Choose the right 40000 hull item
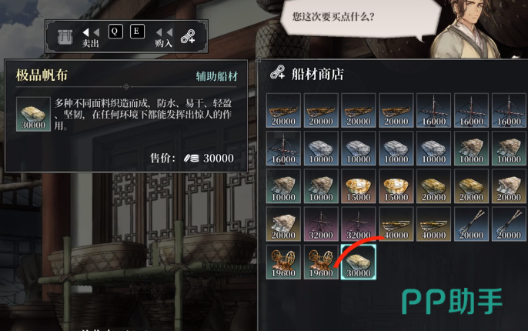This screenshot has height=331, width=528. (x=434, y=224)
